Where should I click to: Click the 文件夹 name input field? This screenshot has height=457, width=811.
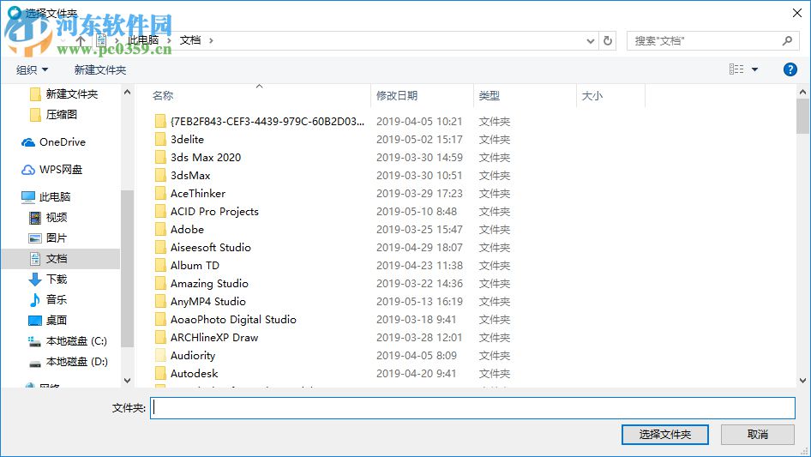click(x=472, y=408)
